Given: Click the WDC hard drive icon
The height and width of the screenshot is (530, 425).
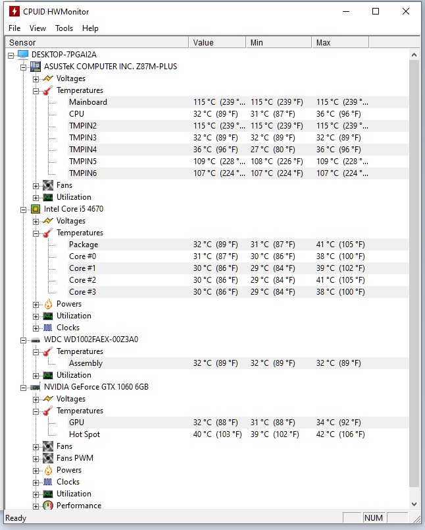Looking at the screenshot, I should click(x=36, y=339).
